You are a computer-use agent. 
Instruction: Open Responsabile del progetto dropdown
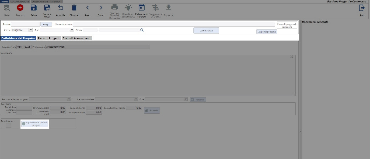pos(69,99)
